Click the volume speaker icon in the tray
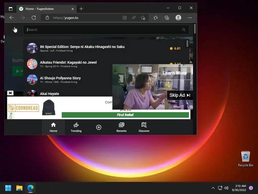Viewport: 258px width, 194px height. click(226, 188)
